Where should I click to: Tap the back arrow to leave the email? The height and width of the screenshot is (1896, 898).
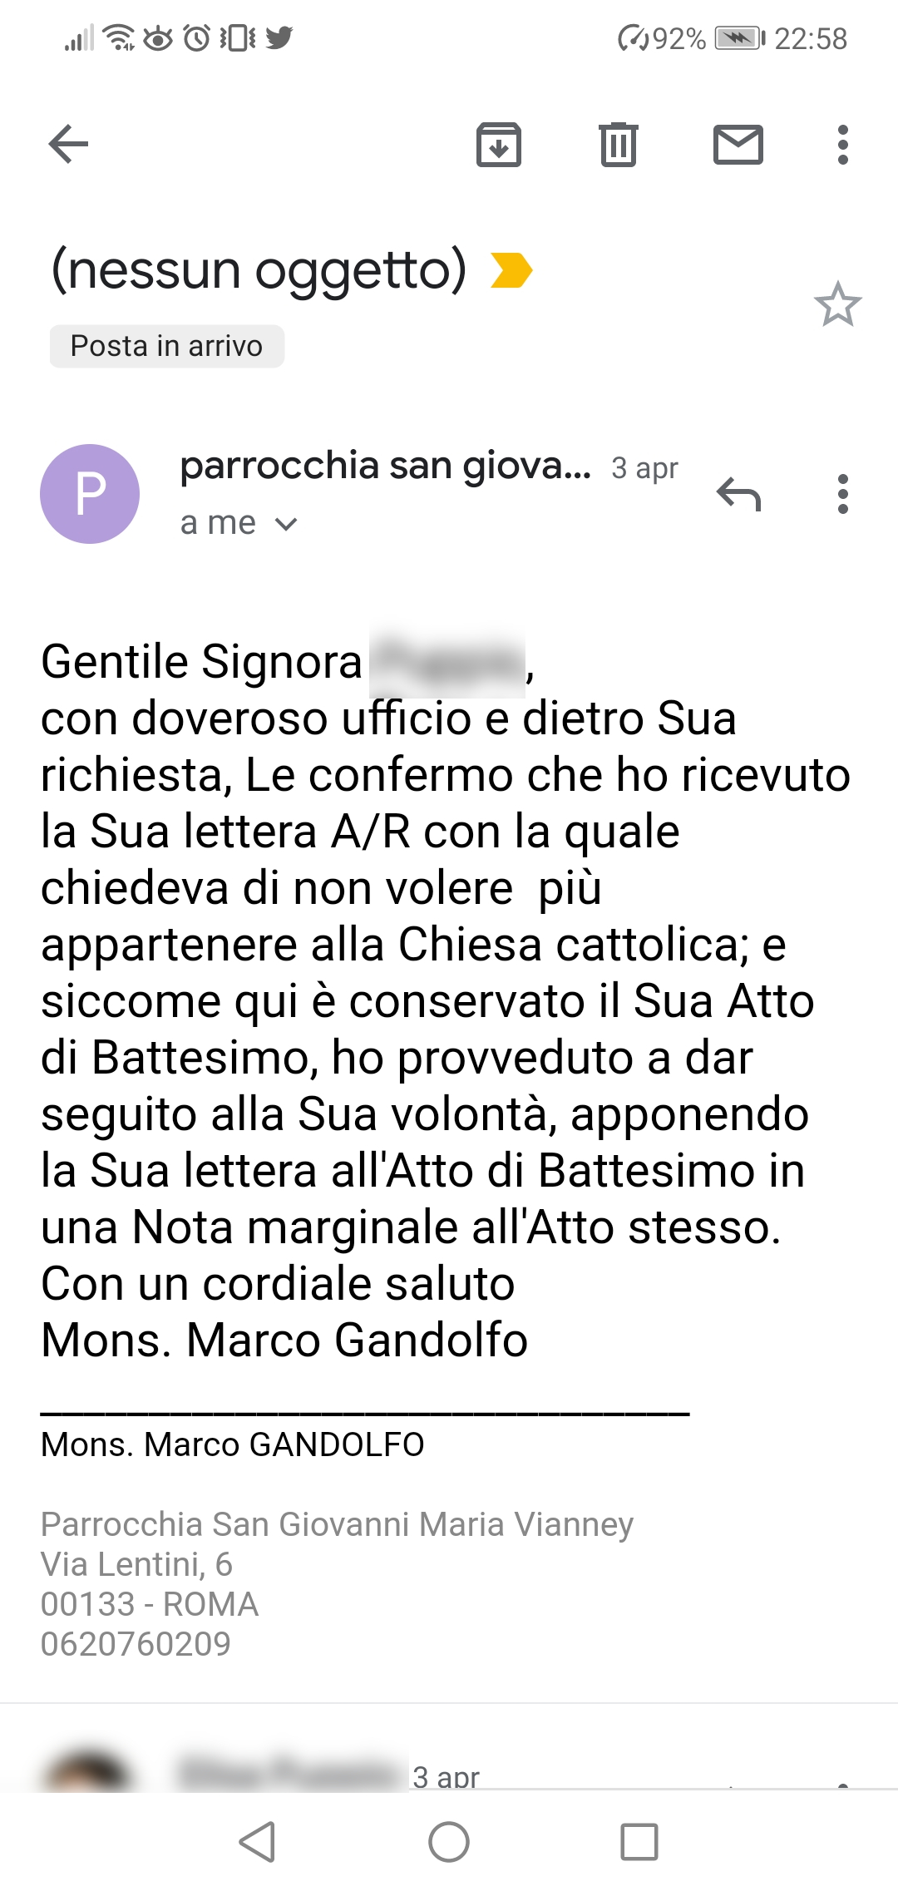tap(68, 145)
